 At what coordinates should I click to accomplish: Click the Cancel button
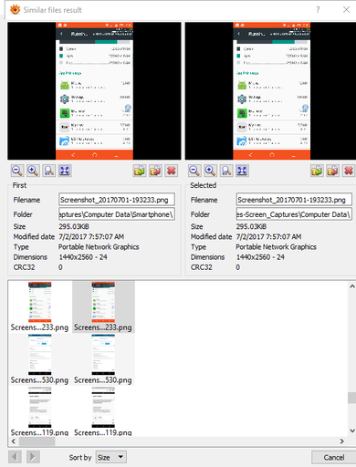click(334, 457)
